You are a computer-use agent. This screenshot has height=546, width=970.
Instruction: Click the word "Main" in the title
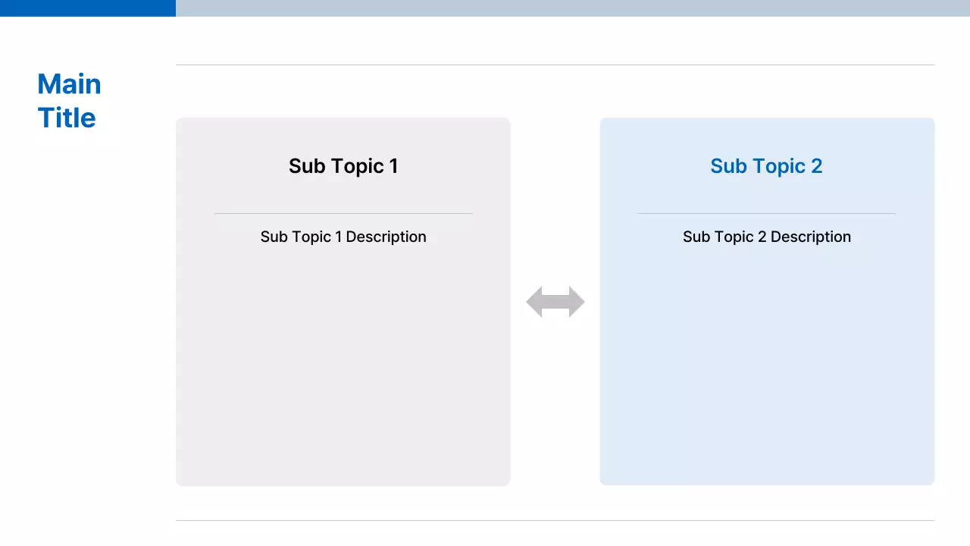[69, 84]
